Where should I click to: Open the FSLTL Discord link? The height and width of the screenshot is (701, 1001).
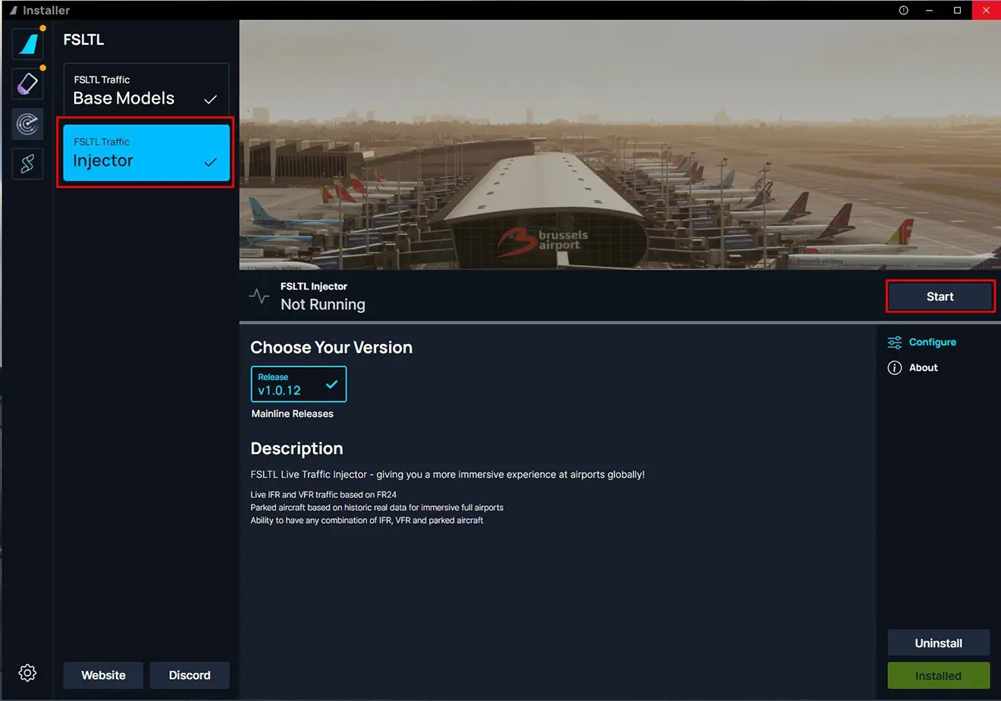click(x=190, y=675)
